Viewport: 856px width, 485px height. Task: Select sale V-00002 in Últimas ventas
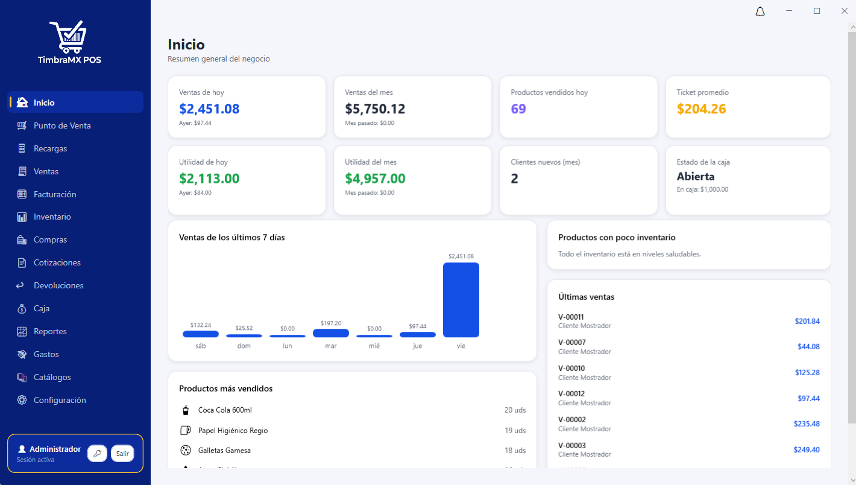(x=689, y=424)
